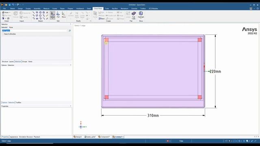Switch to the needs_splits document tab

90,137
